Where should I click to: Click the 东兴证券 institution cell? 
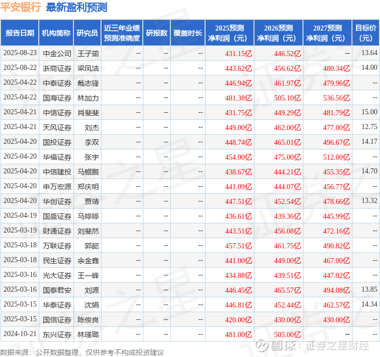(57, 335)
